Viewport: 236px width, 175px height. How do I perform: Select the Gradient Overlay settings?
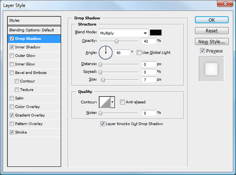[30, 115]
